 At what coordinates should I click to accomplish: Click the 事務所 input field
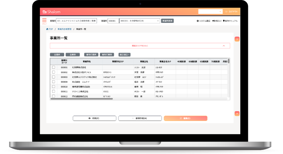(x=76, y=21)
